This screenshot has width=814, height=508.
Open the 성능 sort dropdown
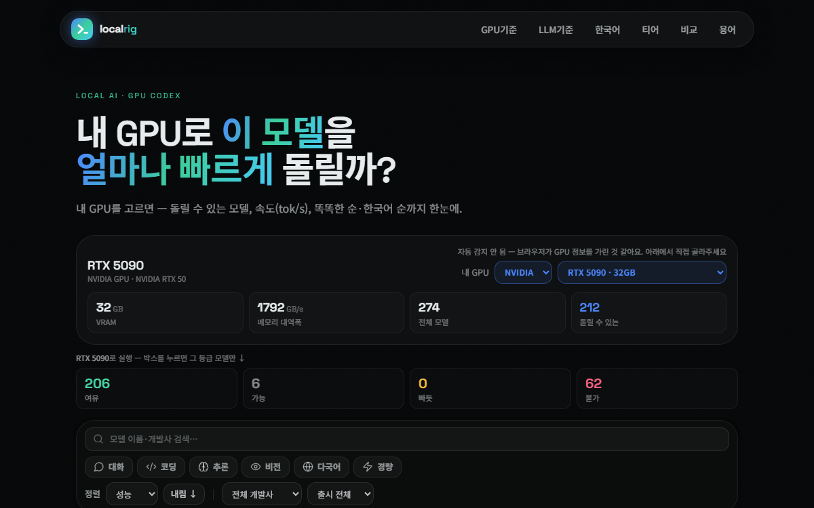pos(132,494)
